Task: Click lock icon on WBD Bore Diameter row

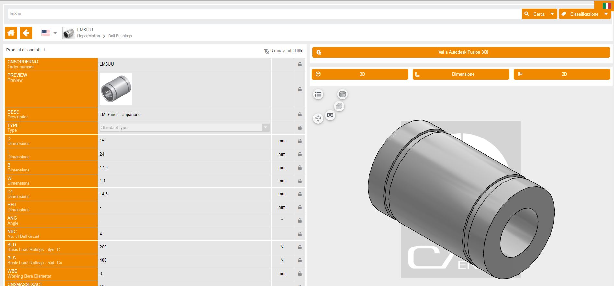Action: pyautogui.click(x=300, y=274)
